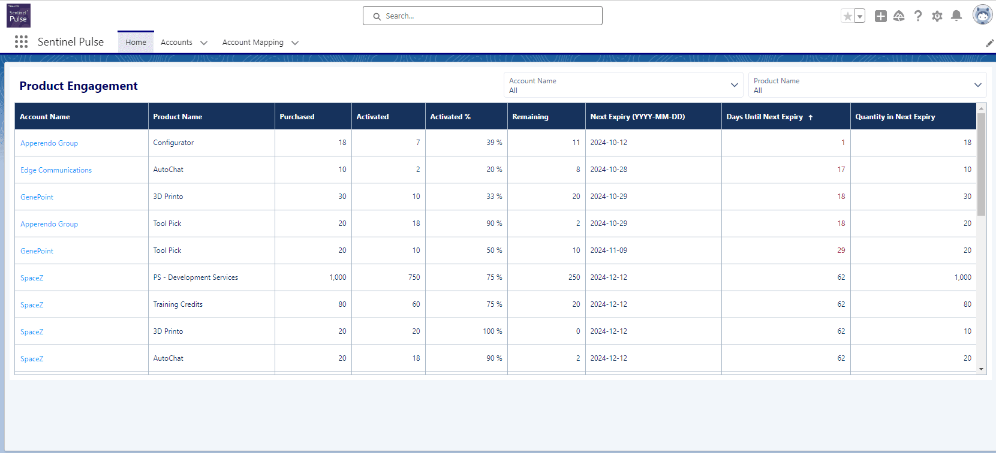Toggle the Days Until Next Expiry sort

pyautogui.click(x=786, y=116)
